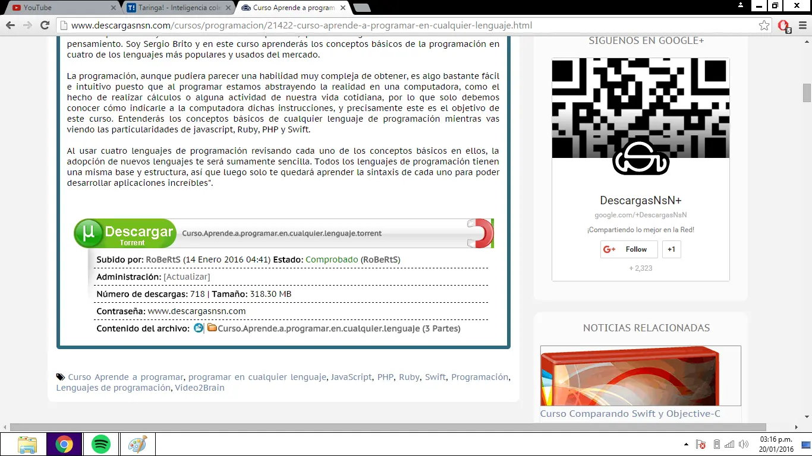812x456 pixels.
Task: Switch to the YouTube tab
Action: click(x=59, y=8)
